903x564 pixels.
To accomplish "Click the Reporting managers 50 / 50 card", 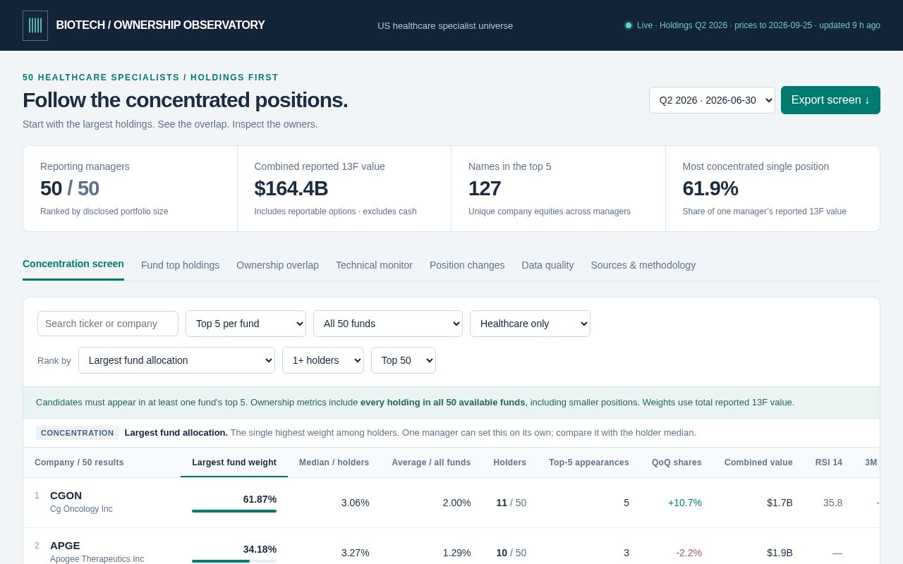I will pyautogui.click(x=131, y=189).
